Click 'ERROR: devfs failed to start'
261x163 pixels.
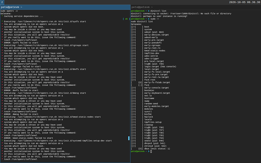point(21,90)
